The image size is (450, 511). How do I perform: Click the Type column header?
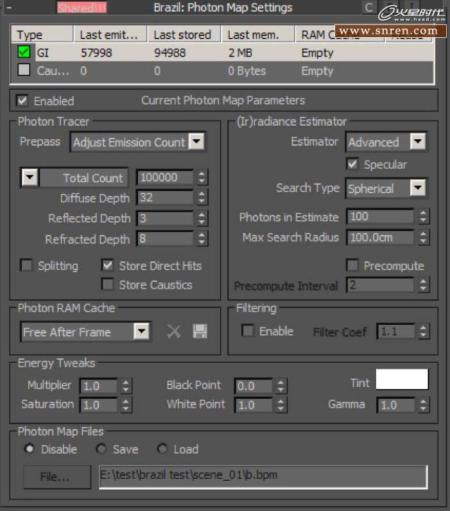(42, 35)
